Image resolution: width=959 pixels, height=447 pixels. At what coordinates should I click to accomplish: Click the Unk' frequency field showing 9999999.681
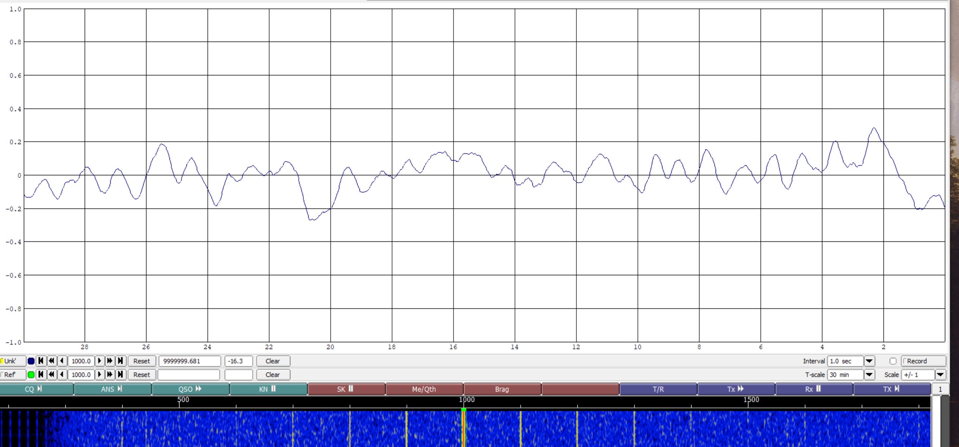point(189,361)
